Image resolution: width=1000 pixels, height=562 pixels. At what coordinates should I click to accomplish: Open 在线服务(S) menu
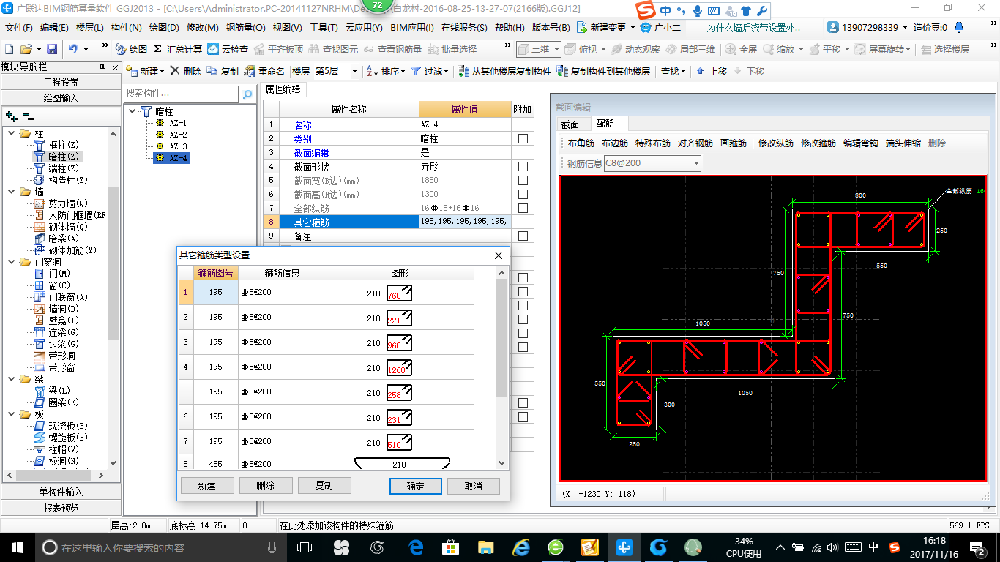(464, 28)
